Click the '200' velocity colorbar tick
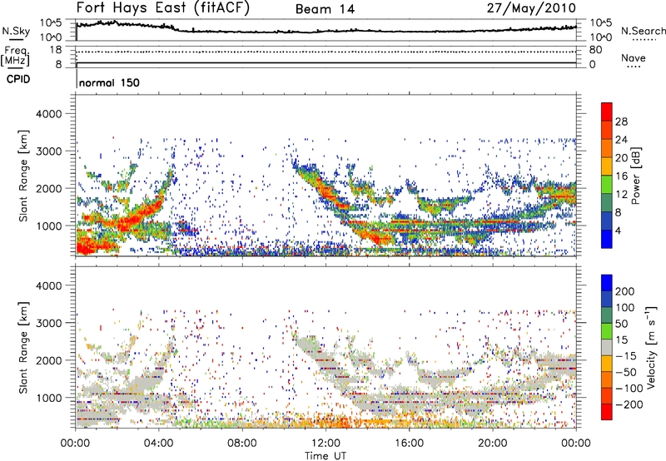 point(625,291)
